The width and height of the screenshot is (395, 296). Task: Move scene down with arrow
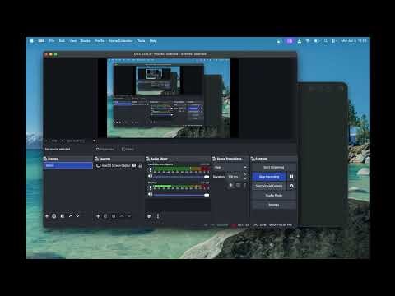tap(77, 216)
